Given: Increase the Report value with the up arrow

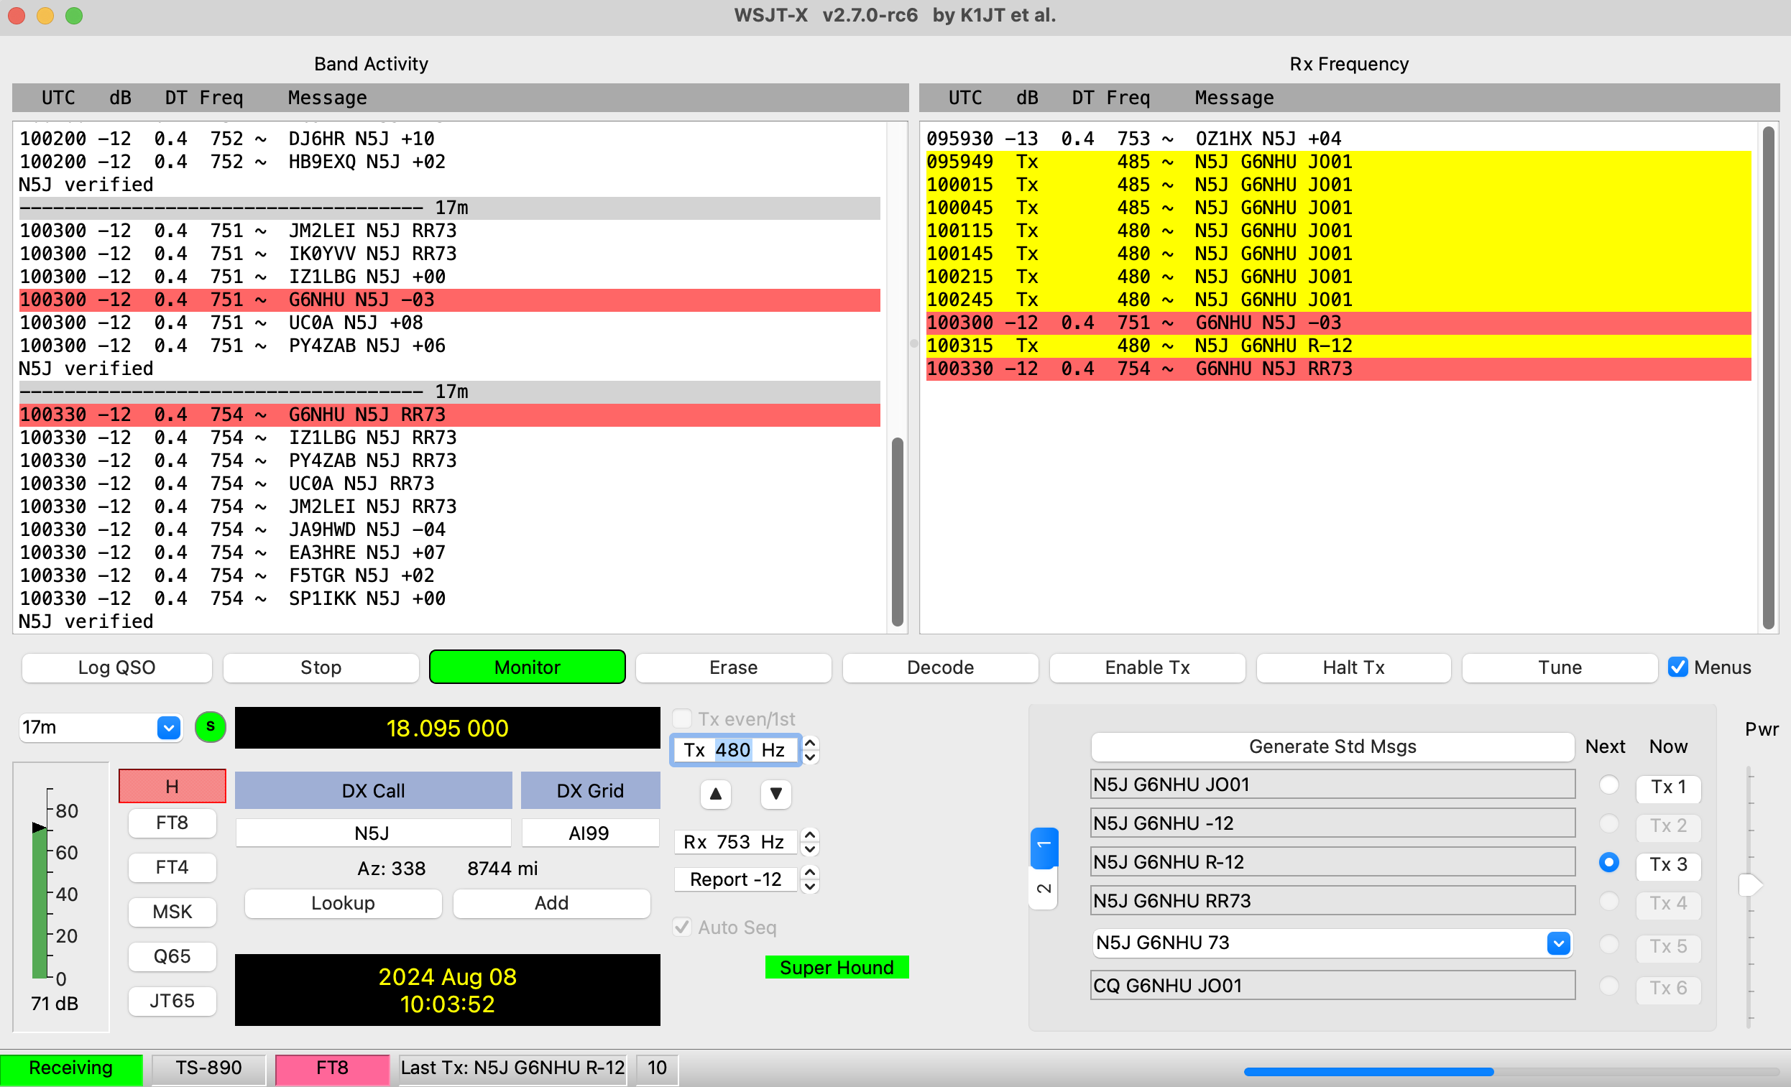Looking at the screenshot, I should 810,871.
